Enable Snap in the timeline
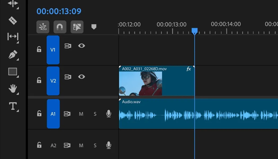Screen dimensions: 278x159 [x=60, y=27]
